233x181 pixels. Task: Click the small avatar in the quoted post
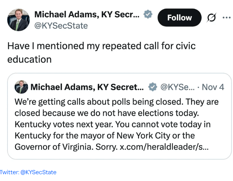(21, 87)
